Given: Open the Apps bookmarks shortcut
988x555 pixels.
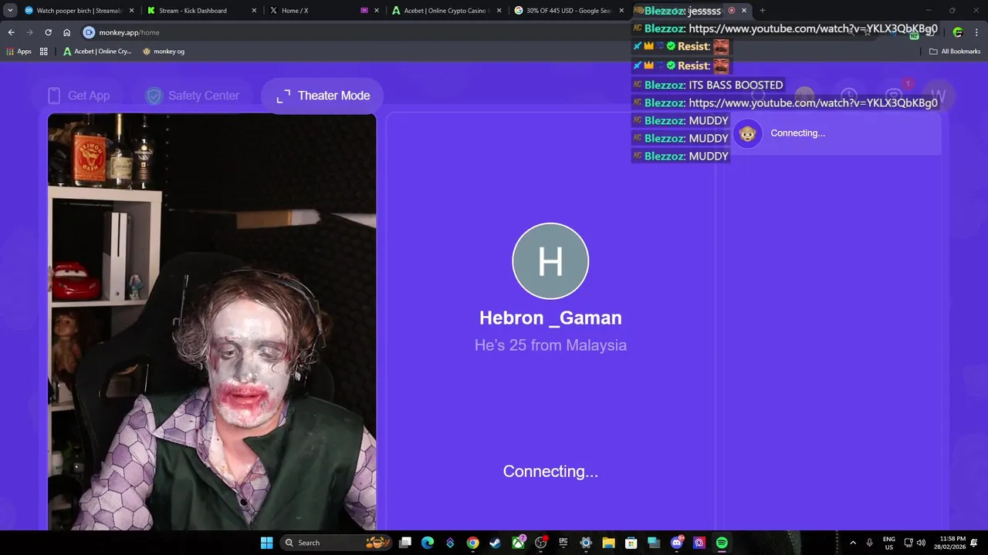Looking at the screenshot, I should pos(19,52).
